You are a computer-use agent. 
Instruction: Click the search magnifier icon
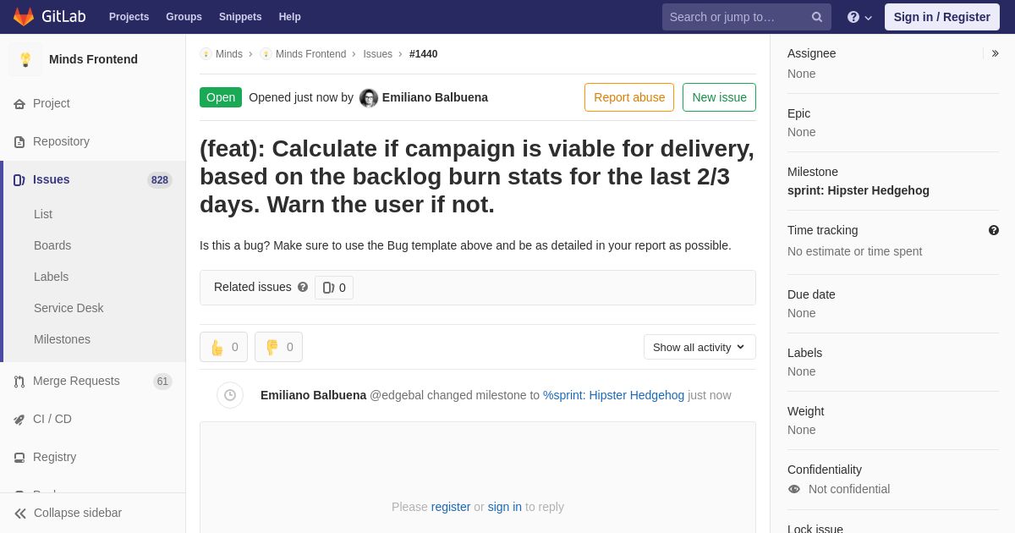[x=816, y=17]
